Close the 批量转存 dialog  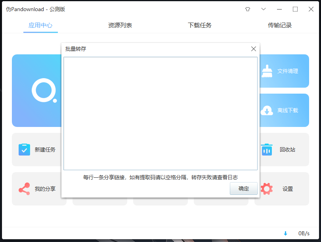(x=254, y=49)
